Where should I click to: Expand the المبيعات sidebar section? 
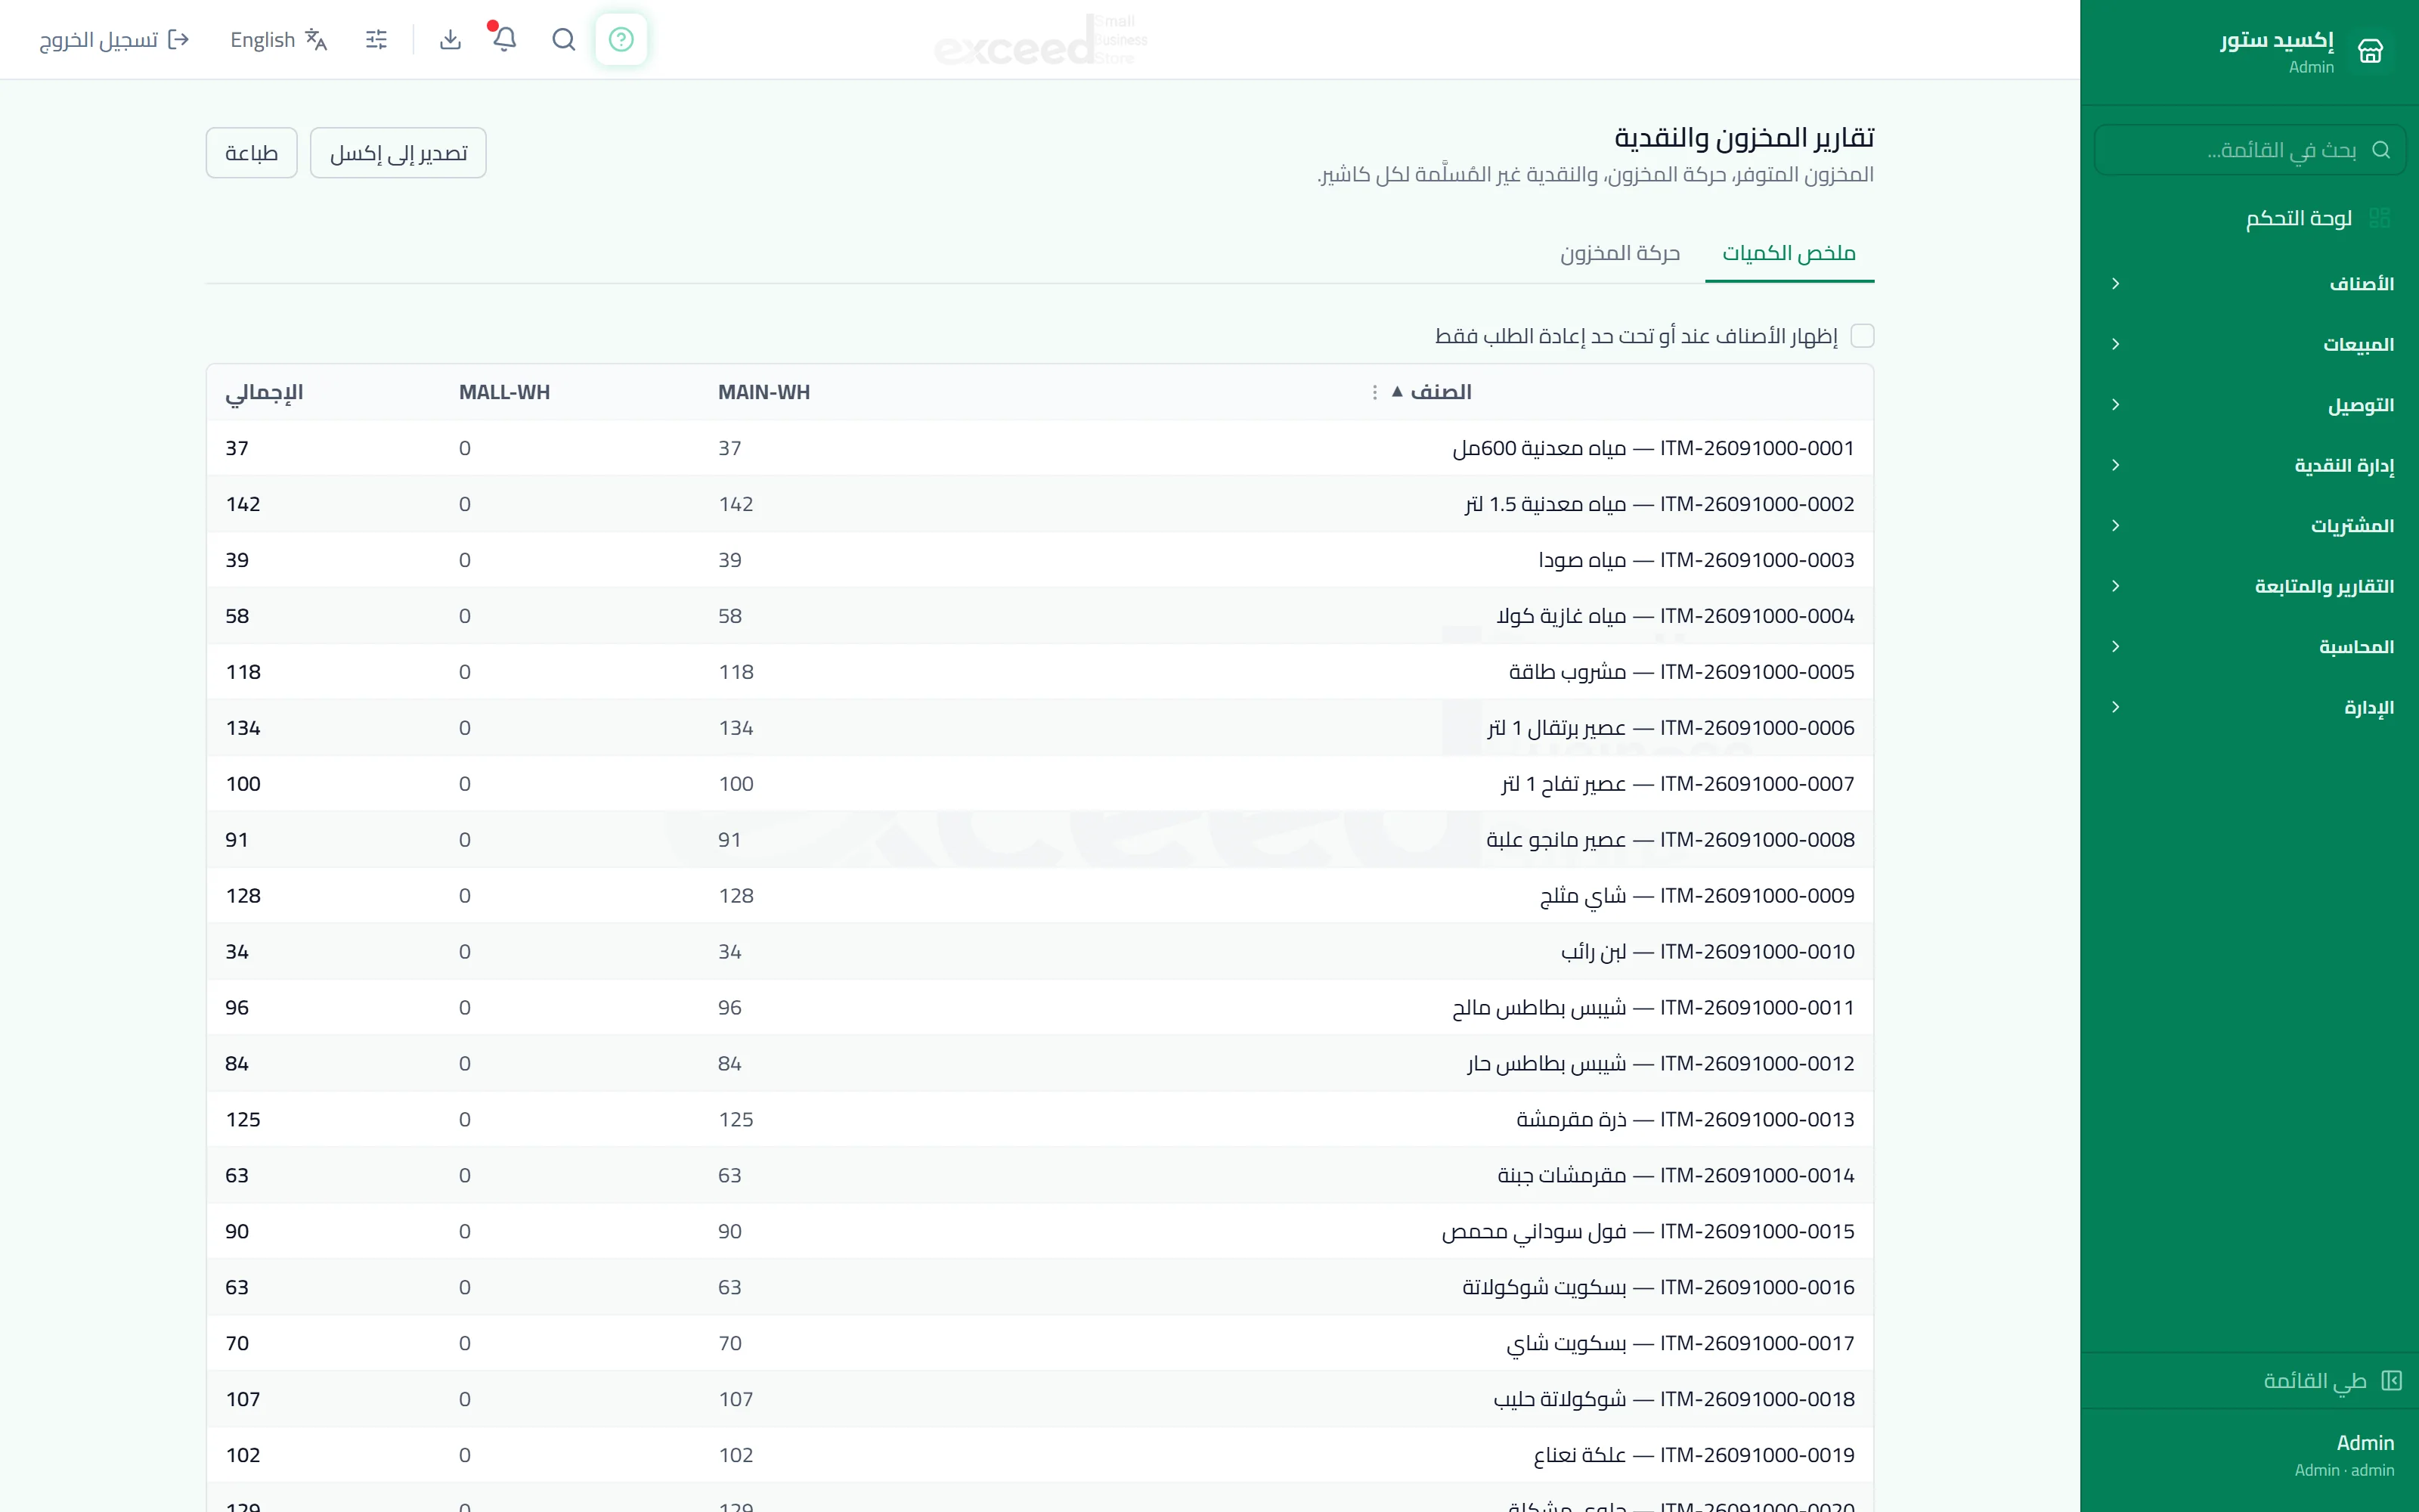(x=2249, y=344)
